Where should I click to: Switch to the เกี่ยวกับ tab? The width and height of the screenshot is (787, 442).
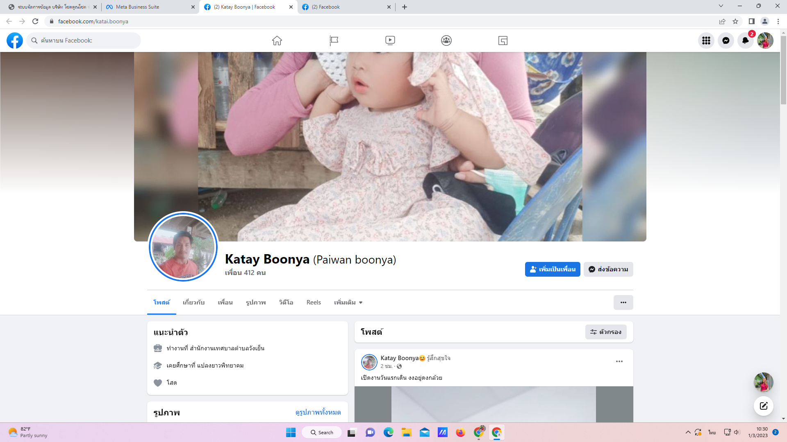point(193,302)
